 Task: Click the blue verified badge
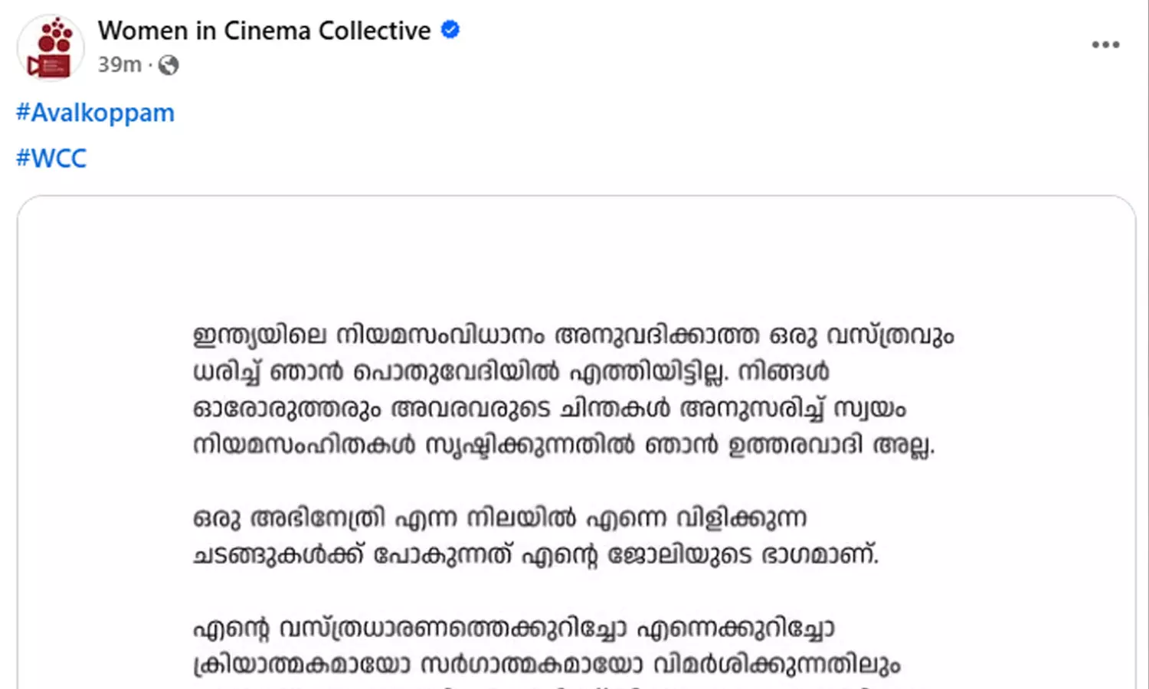pyautogui.click(x=451, y=30)
